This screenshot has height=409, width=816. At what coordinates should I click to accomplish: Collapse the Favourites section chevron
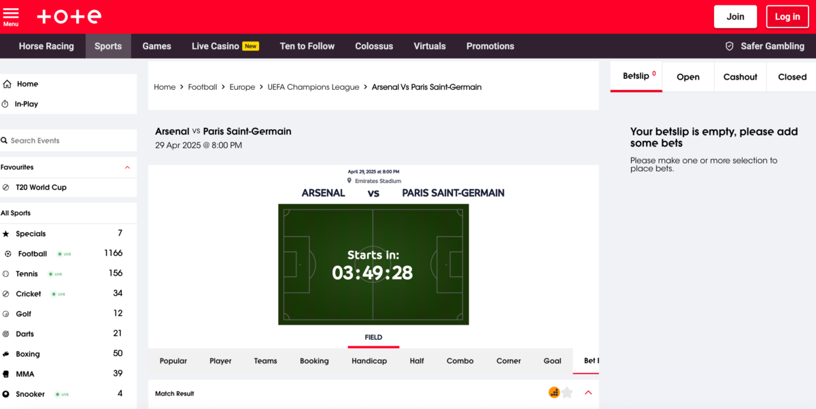point(127,167)
